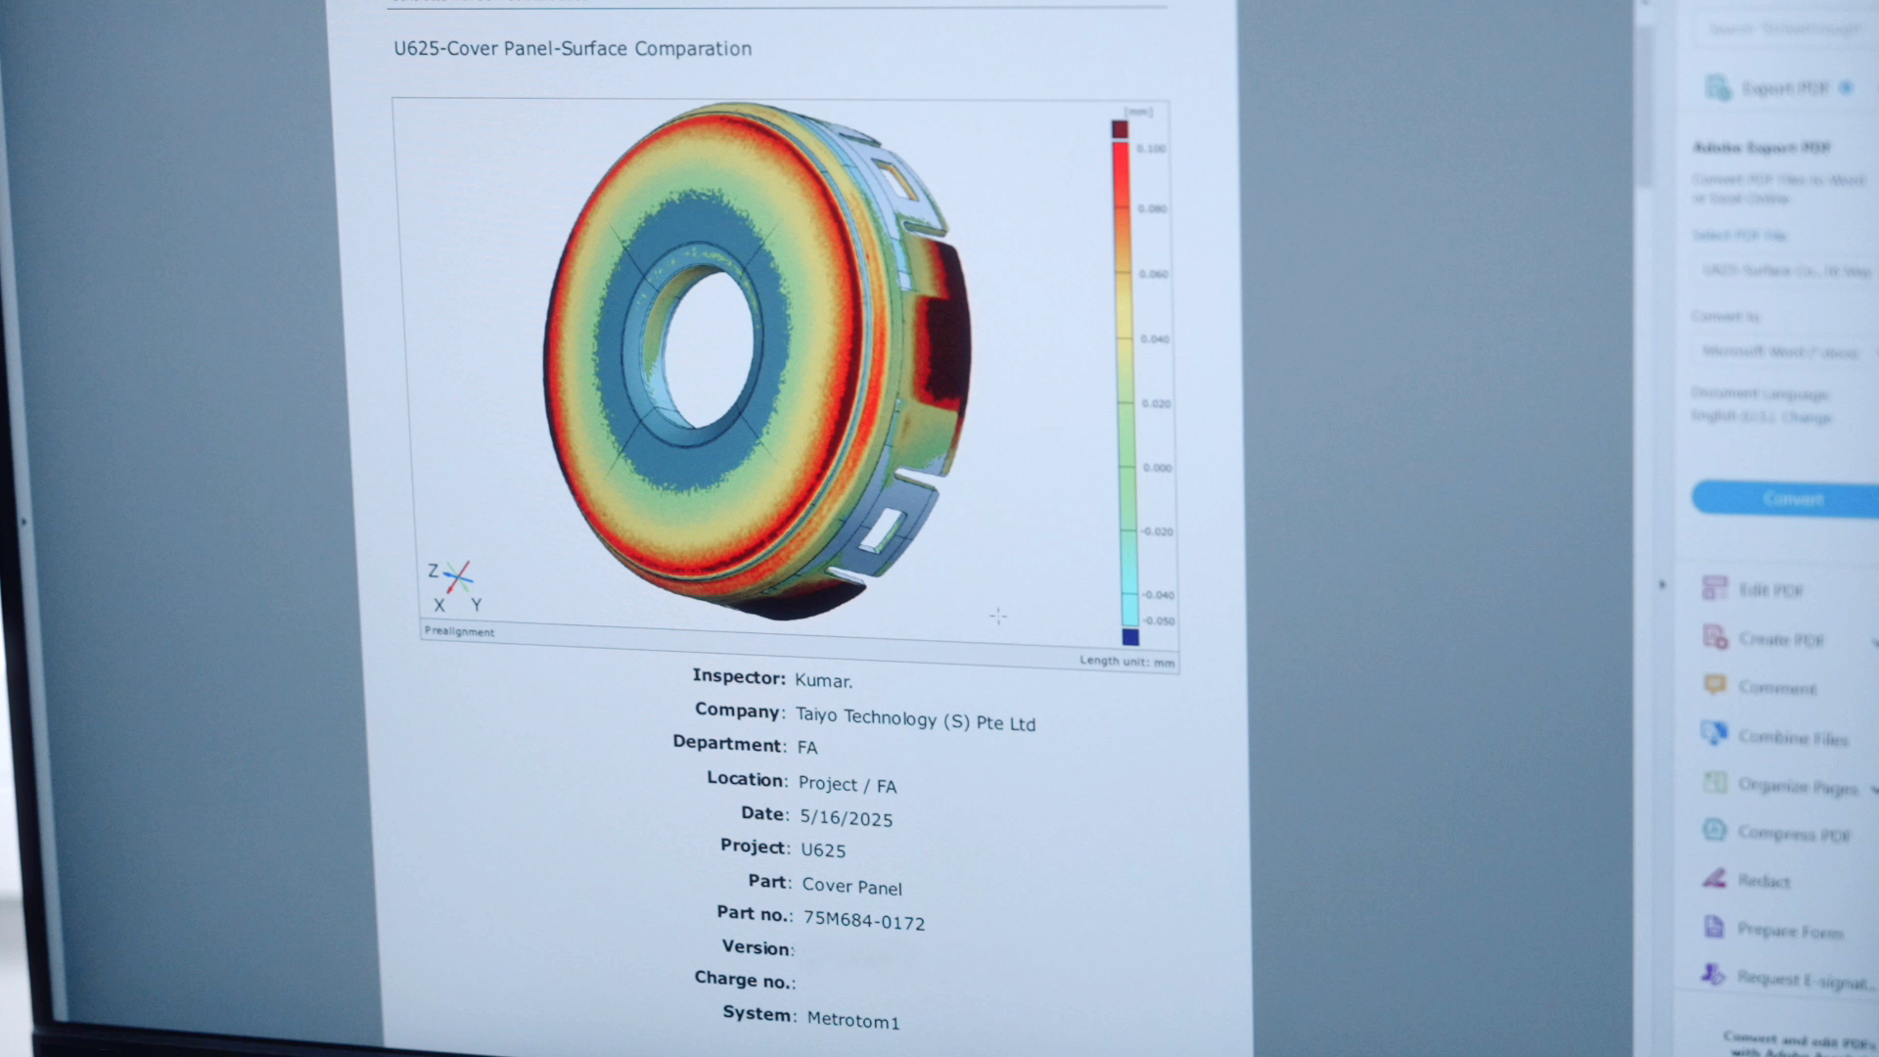1879x1057 pixels.
Task: Open the Prepare Form tool icon
Action: 1715,926
